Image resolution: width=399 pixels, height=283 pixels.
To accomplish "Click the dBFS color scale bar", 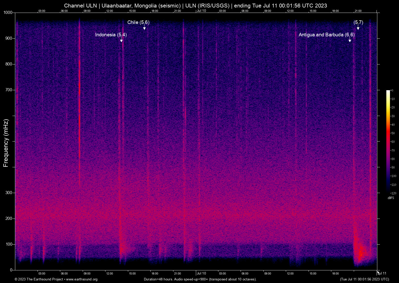I will pos(388,141).
